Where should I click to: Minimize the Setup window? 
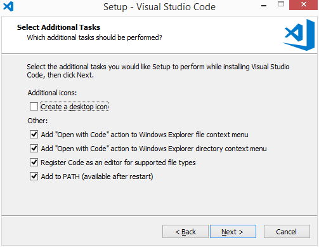tap(264, 5)
